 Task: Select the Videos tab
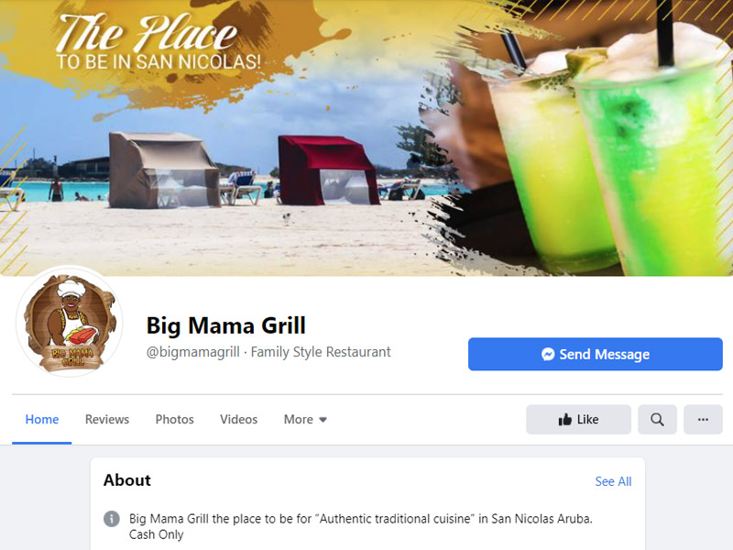[238, 420]
